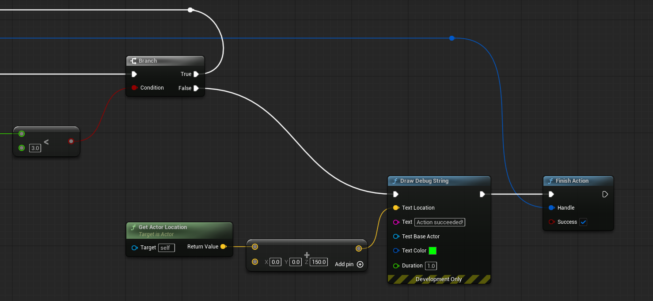This screenshot has width=653, height=301.
Task: Click the red Condition pin on Branch
Action: tap(134, 88)
